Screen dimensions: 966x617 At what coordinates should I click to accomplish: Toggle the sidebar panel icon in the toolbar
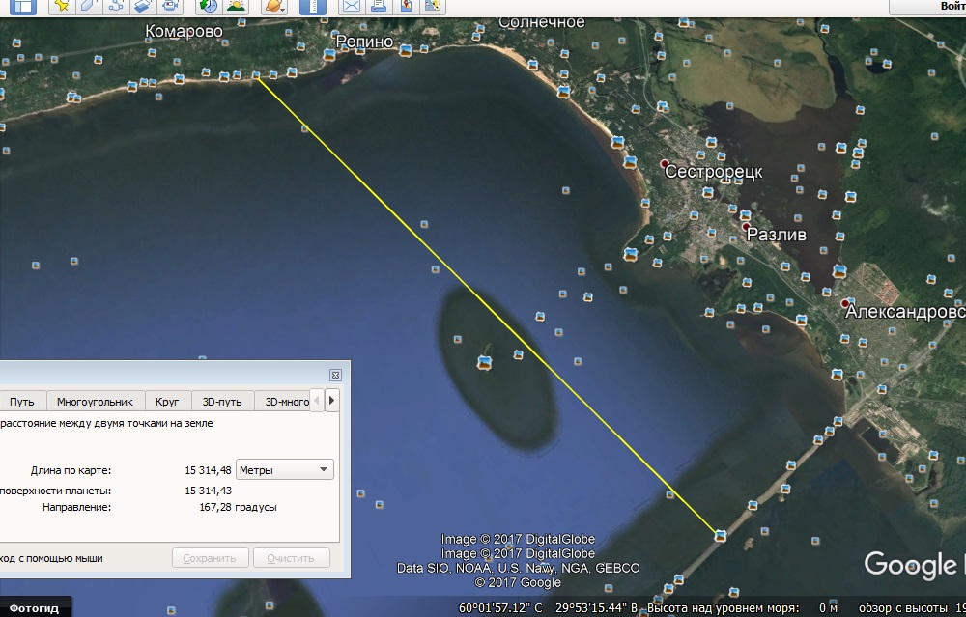point(22,6)
